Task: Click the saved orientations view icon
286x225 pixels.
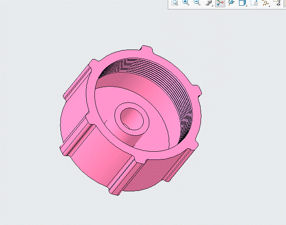Action: click(x=231, y=3)
